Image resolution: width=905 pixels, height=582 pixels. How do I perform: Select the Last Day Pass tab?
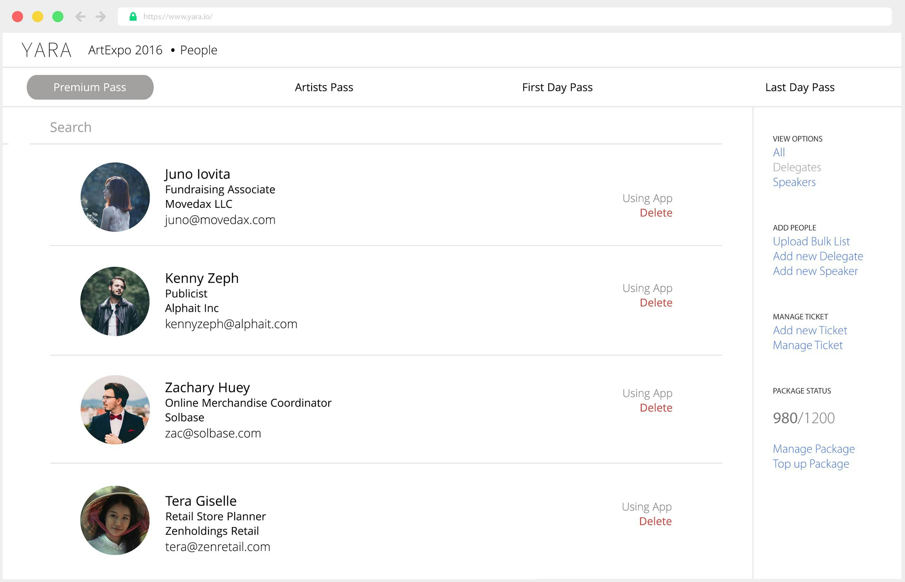tap(800, 87)
